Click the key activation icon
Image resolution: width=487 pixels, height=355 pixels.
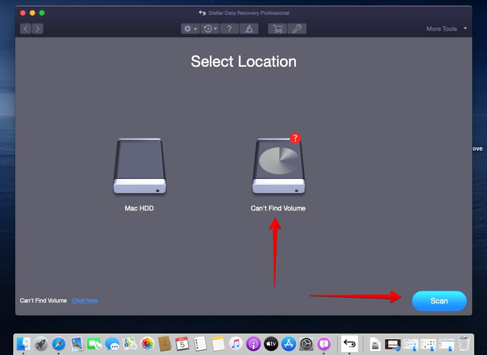point(297,29)
